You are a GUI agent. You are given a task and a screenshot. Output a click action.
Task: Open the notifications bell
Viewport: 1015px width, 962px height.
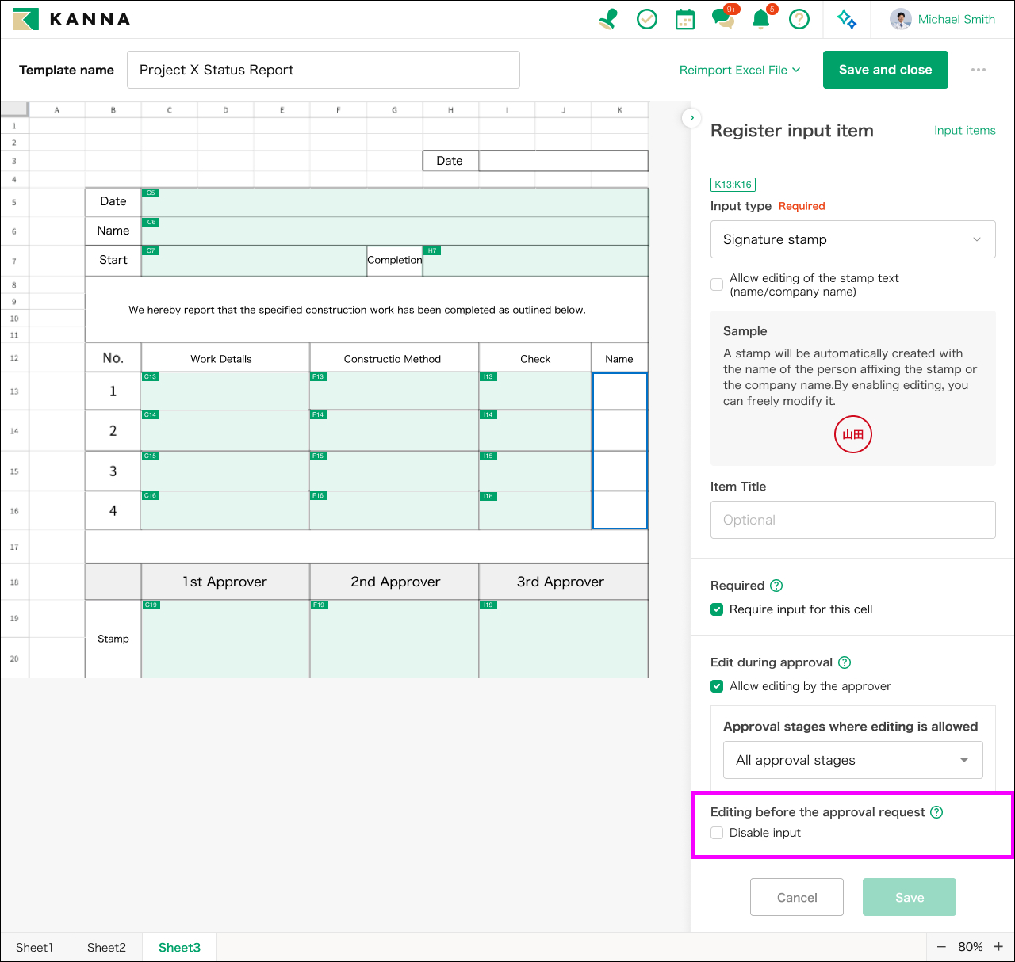coord(760,19)
